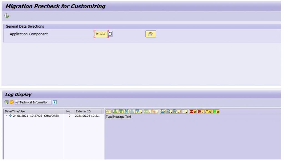Click the Set Filter funnel icon
Image resolution: width=284 pixels, height=161 pixels.
pyautogui.click(x=138, y=112)
